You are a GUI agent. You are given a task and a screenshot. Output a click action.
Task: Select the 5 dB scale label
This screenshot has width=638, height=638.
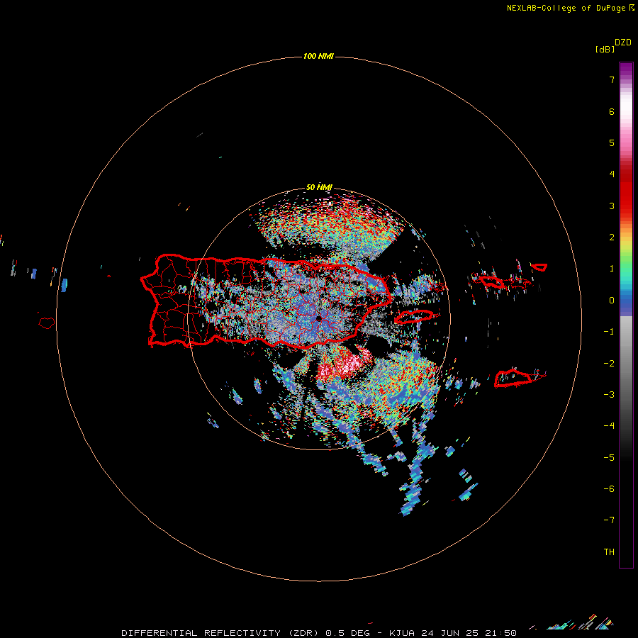pos(612,142)
